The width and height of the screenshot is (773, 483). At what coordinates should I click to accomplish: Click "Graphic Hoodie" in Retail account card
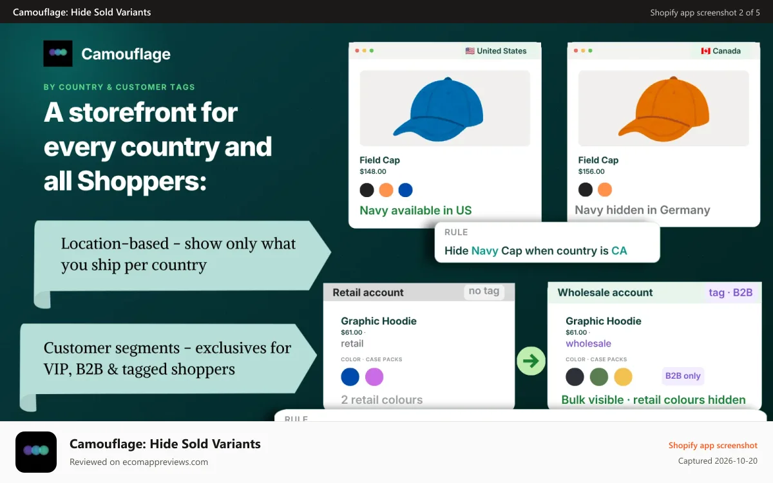click(379, 321)
